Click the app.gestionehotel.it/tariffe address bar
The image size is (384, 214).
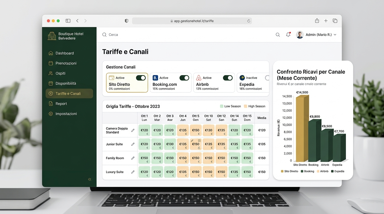pos(192,21)
